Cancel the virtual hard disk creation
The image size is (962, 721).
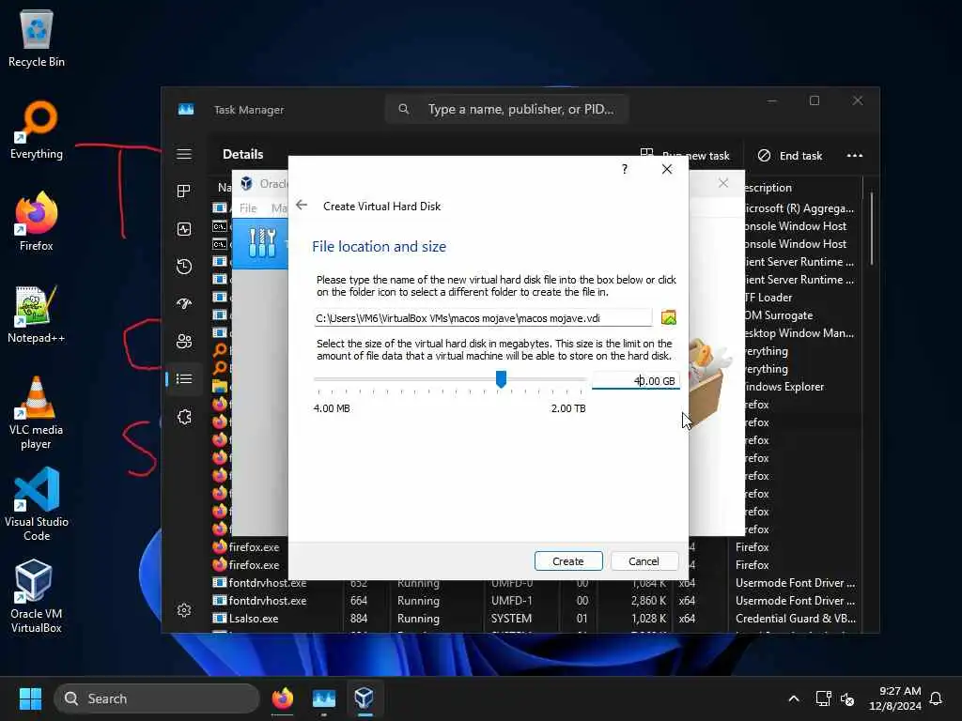[x=644, y=561]
